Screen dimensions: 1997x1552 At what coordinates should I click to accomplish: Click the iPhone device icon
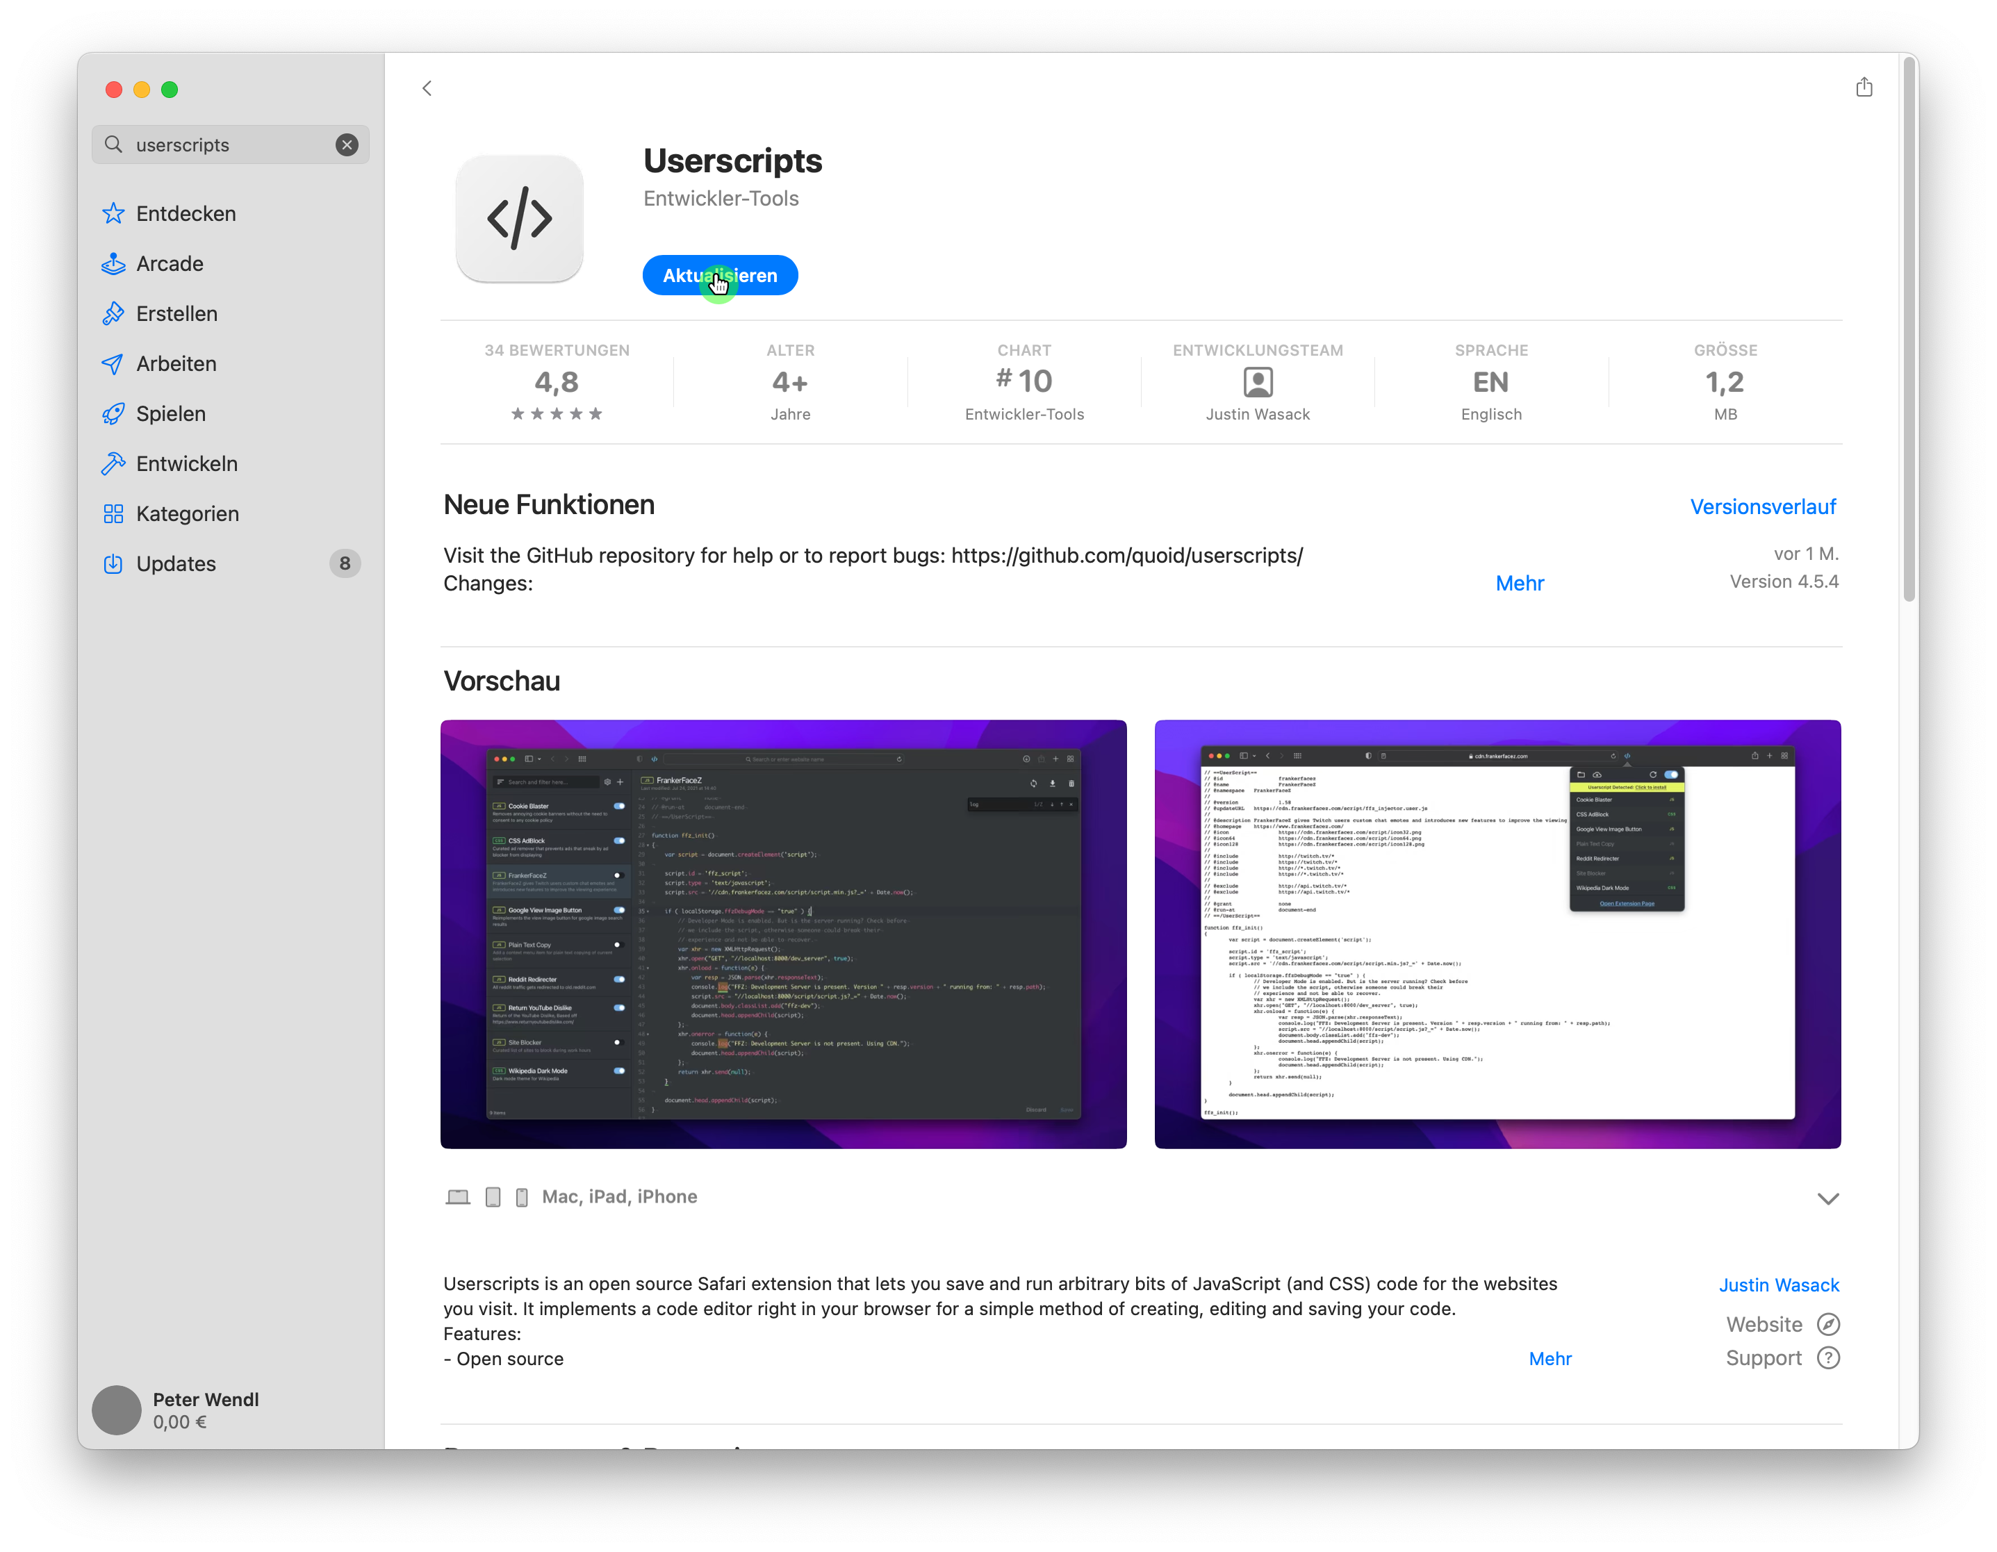click(x=522, y=1198)
